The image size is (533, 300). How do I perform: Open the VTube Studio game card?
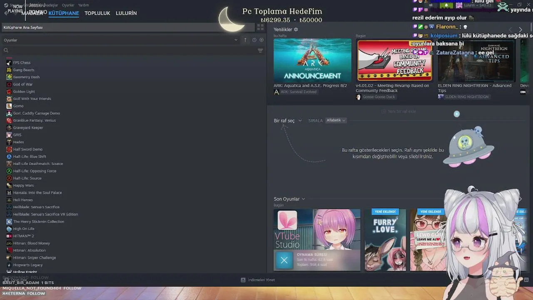point(317,240)
